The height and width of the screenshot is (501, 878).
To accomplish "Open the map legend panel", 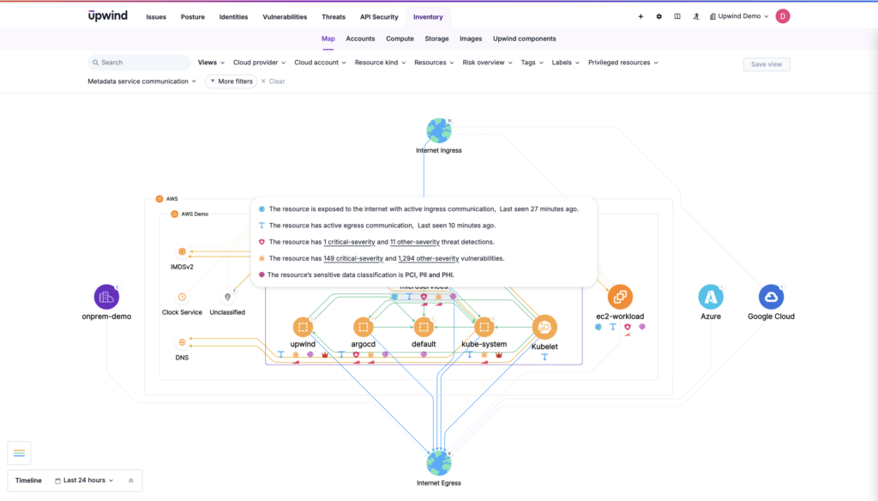I will [19, 453].
